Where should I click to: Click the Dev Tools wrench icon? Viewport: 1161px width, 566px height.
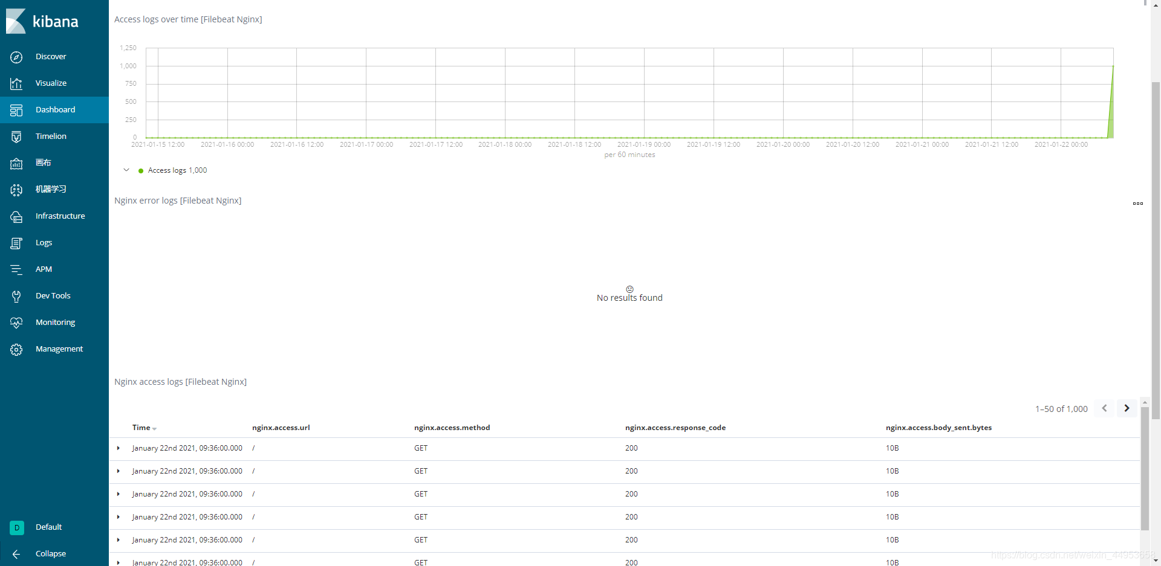tap(16, 296)
